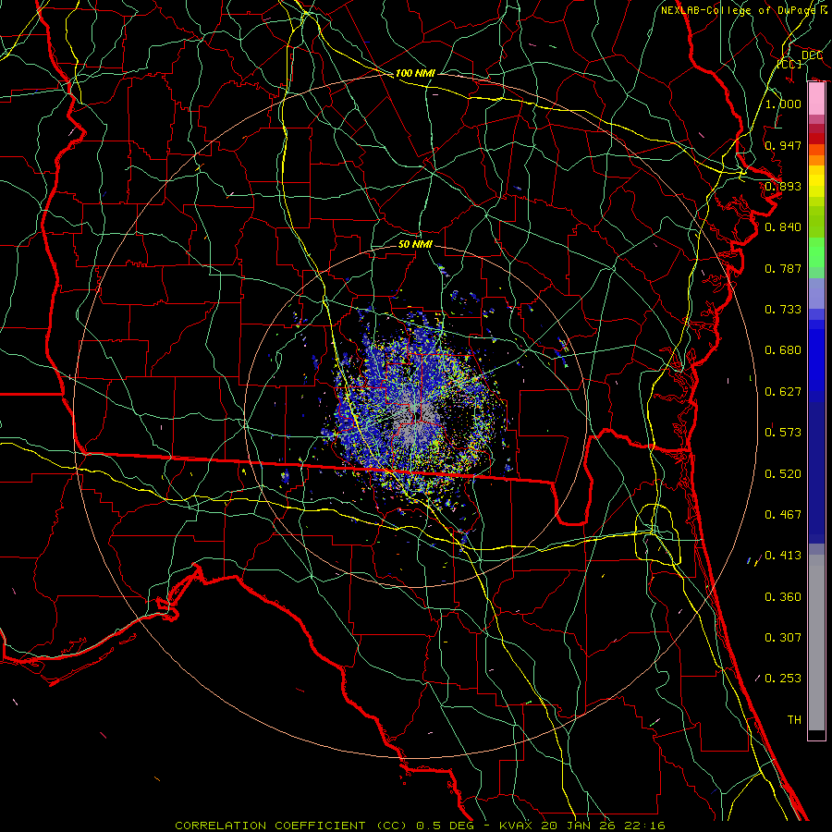
Task: Click the [CC] label above the color bar
Action: 789,64
